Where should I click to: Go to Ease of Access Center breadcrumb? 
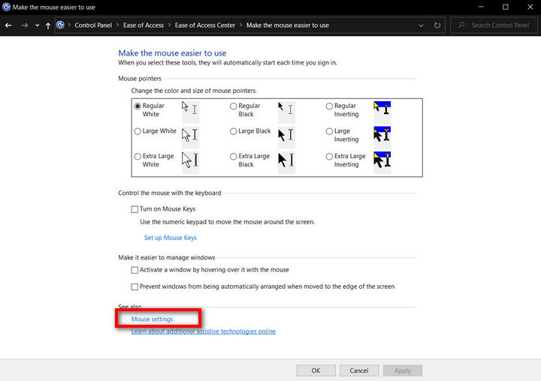click(205, 25)
